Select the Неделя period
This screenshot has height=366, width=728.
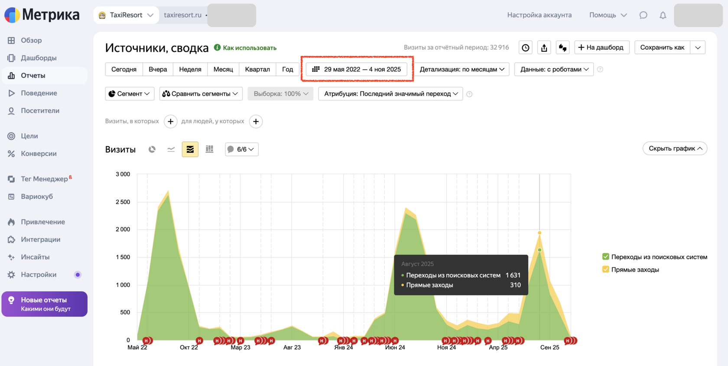(190, 69)
